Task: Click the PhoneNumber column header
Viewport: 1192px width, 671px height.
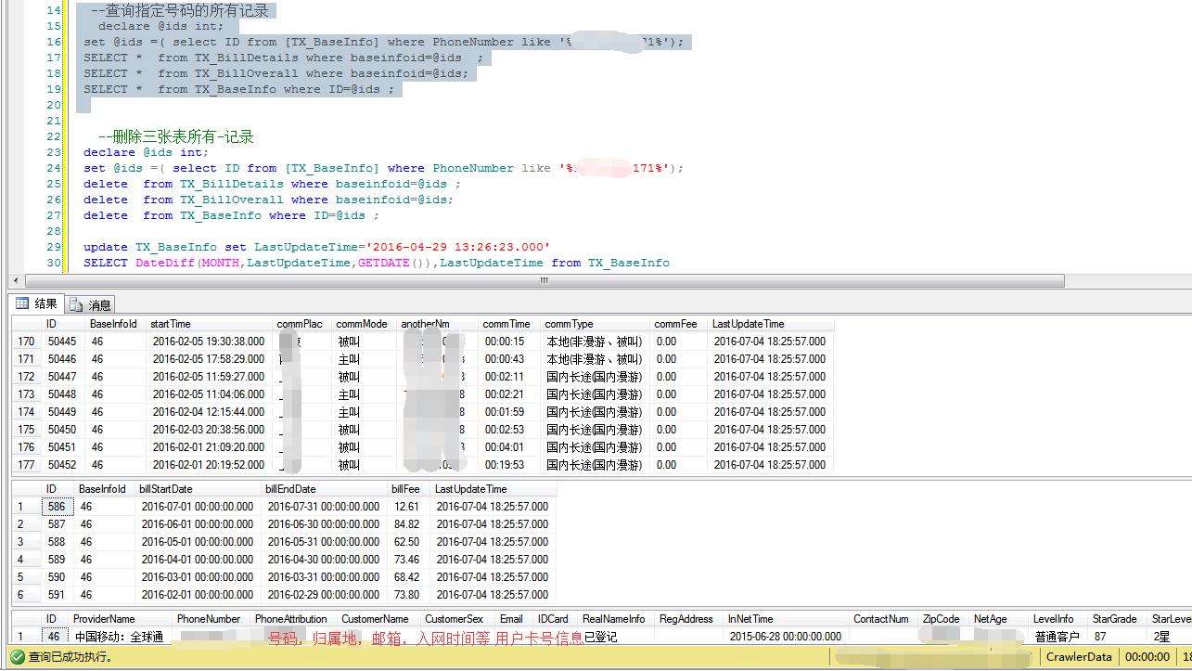Action: (209, 619)
